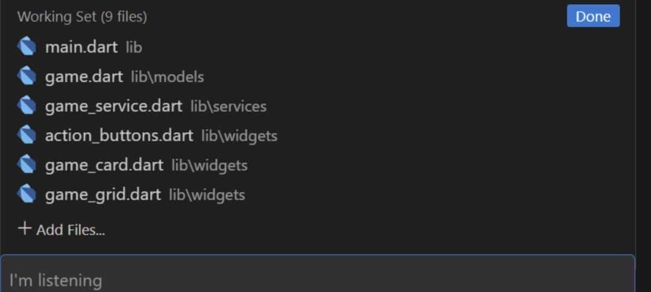651x292 pixels.
Task: Click the Dart icon next to game_service.dart
Action: 27,106
